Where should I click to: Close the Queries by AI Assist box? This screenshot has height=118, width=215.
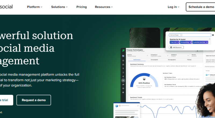[210, 39]
